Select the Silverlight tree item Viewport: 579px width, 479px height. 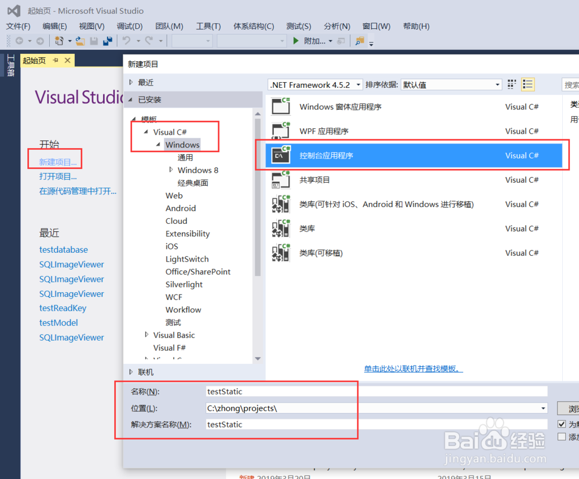[x=184, y=285]
